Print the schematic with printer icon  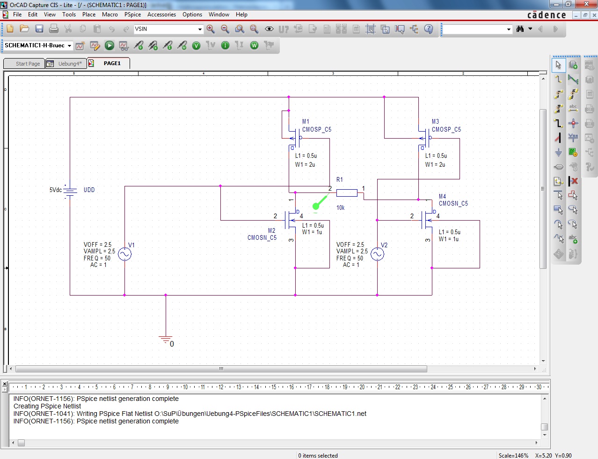54,29
